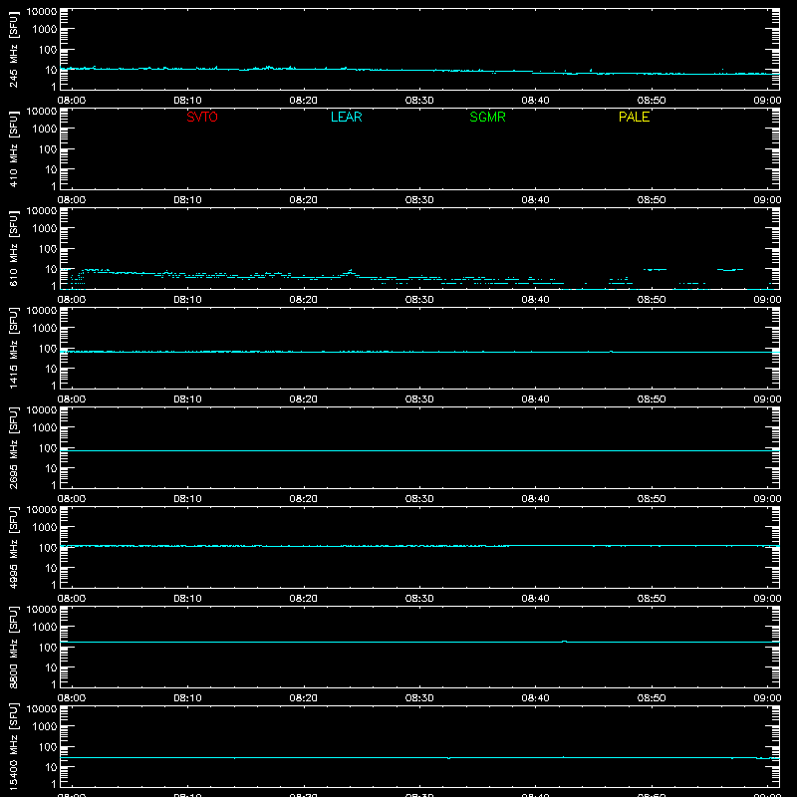Click the small bump on the 8800 MHz trace

pos(564,642)
